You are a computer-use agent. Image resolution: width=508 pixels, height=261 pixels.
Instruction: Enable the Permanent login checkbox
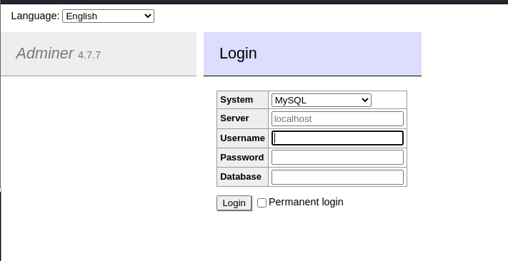tap(262, 203)
